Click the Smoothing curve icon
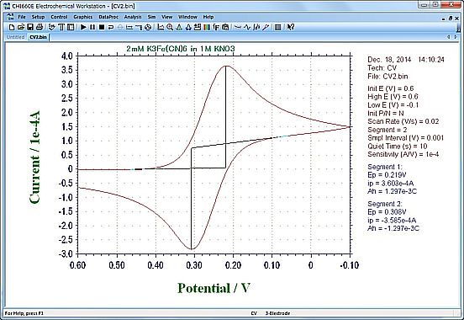This screenshot has width=464, height=320. coord(238,27)
